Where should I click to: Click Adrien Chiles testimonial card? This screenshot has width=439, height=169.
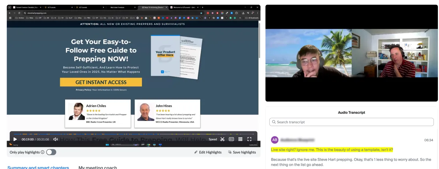tap(98, 113)
